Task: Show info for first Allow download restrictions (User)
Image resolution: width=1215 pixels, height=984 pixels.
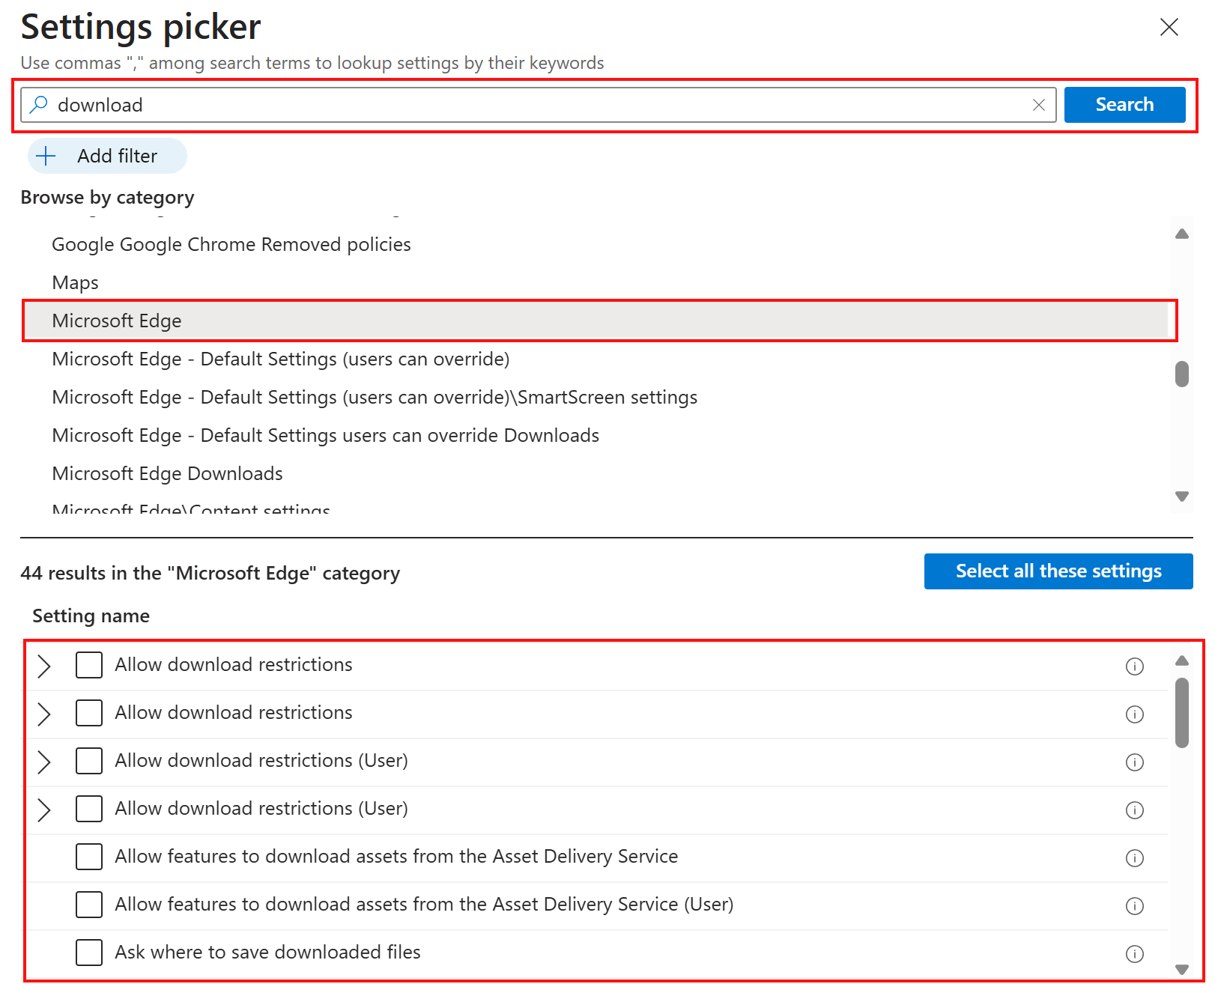Action: (x=1135, y=762)
